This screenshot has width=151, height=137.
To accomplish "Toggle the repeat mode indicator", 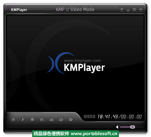I will pos(87,116).
